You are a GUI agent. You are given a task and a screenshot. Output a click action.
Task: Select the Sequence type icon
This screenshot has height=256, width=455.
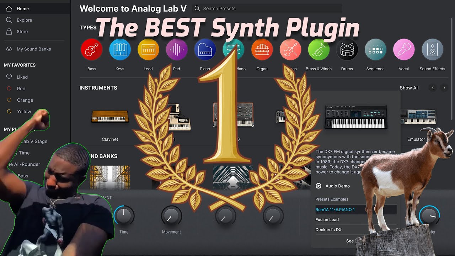pyautogui.click(x=375, y=49)
